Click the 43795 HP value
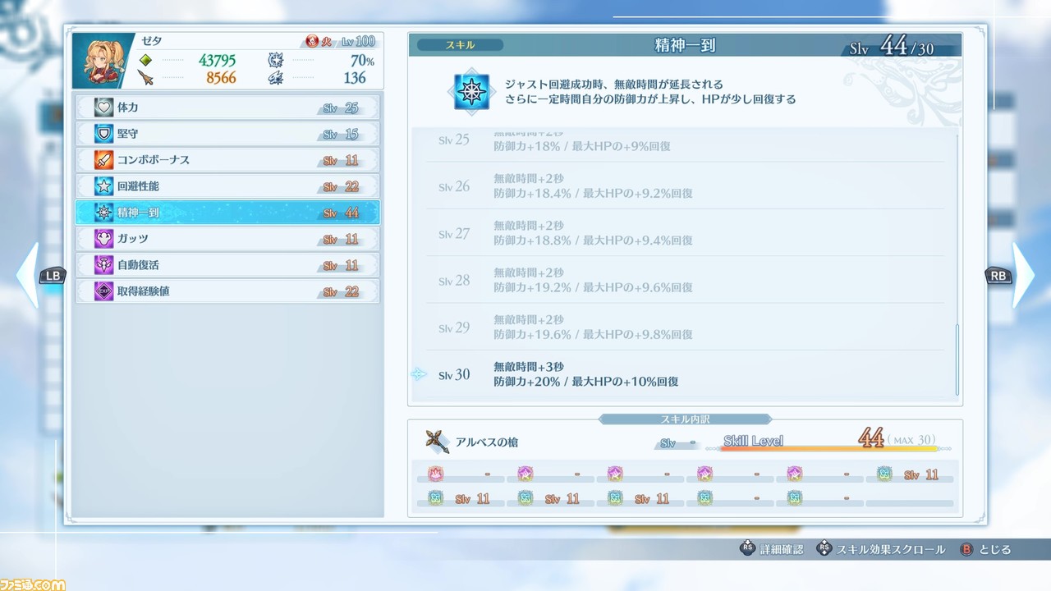 click(217, 60)
